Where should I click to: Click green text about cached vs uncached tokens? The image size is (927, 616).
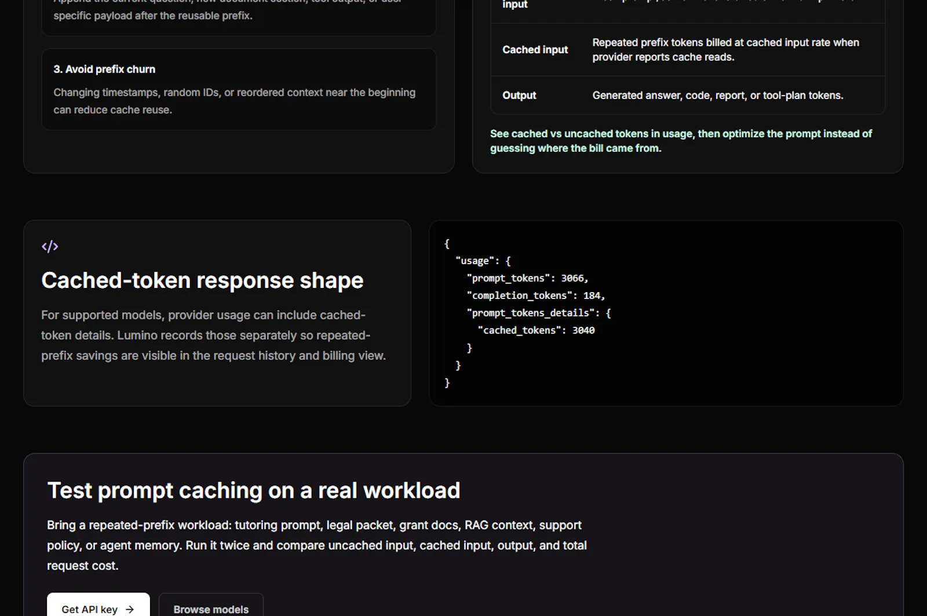(681, 141)
